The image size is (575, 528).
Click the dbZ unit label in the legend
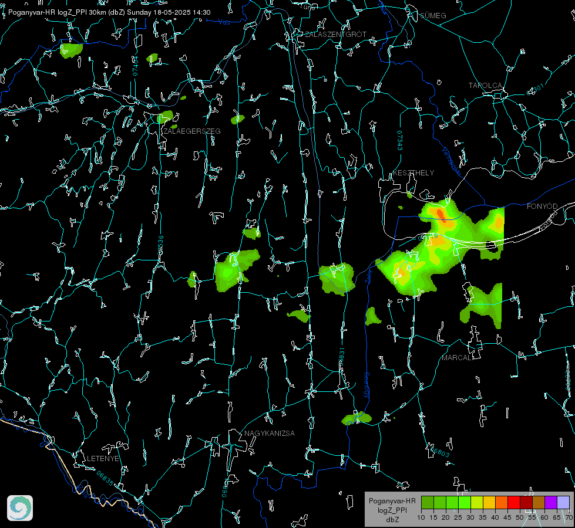tap(392, 519)
